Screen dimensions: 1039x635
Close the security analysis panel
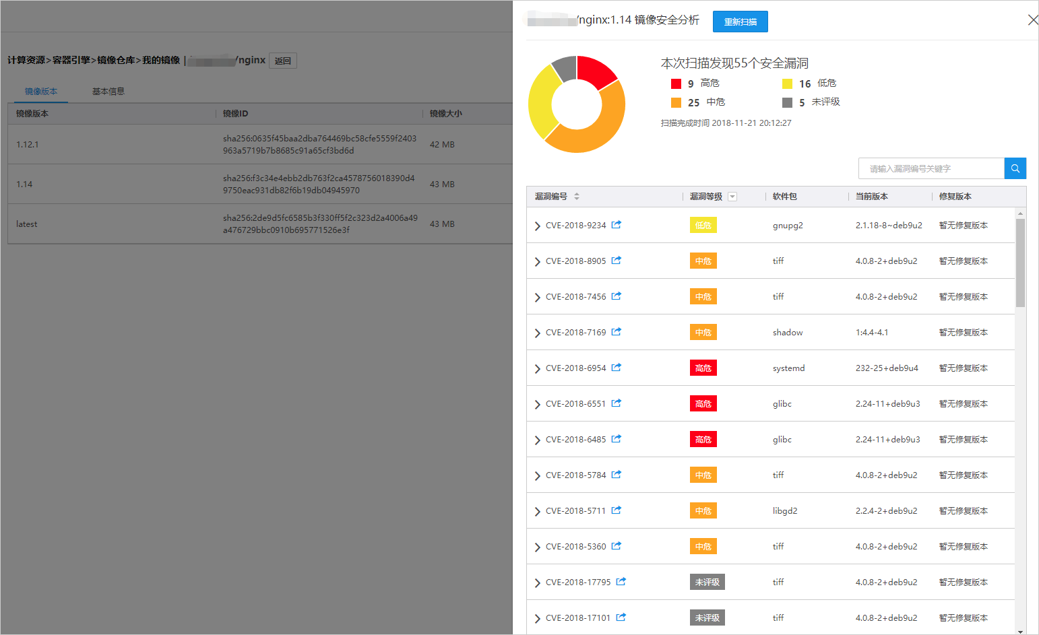[1032, 20]
